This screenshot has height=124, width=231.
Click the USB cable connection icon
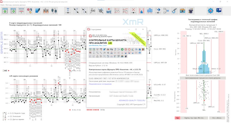pos(54,11)
